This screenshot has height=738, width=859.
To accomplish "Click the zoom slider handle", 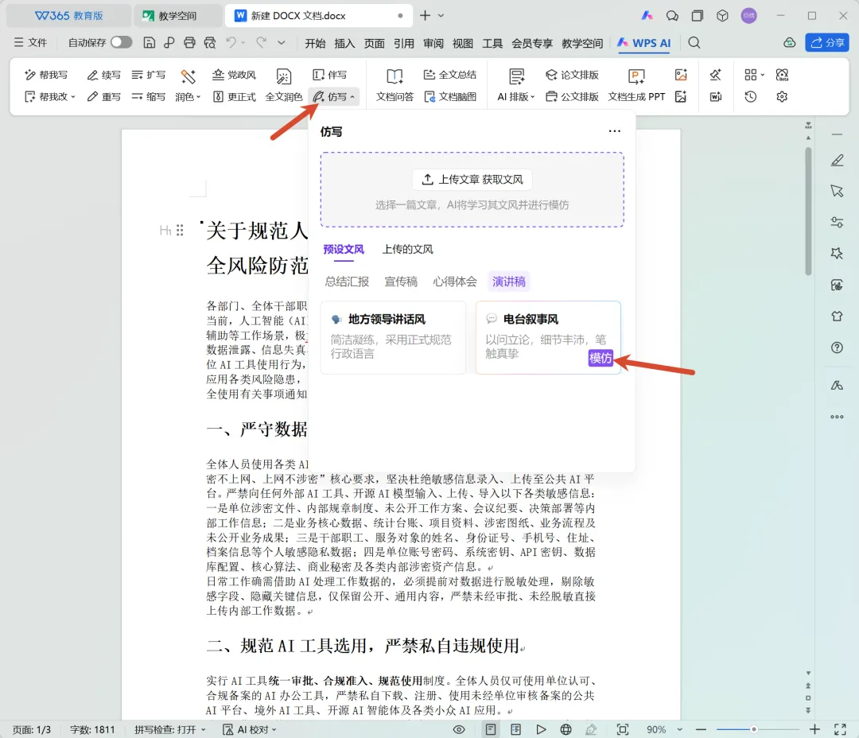I will (754, 730).
